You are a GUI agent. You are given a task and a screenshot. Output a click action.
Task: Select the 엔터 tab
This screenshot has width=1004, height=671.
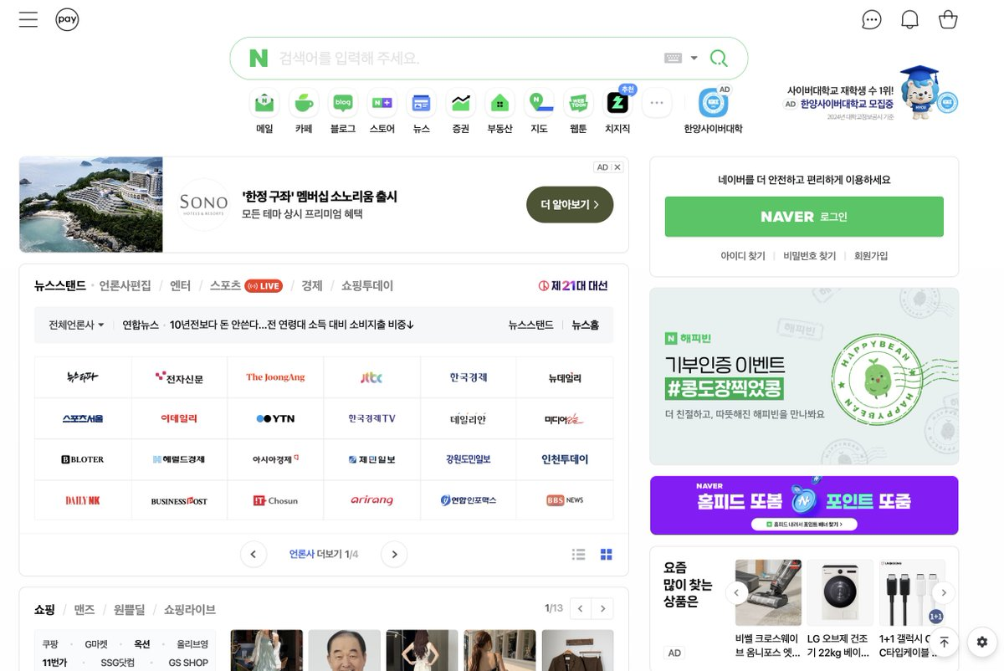click(x=181, y=285)
